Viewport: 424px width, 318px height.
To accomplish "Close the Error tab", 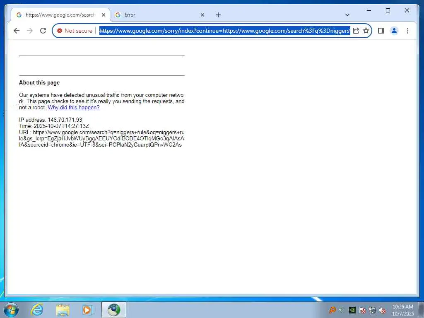I will [x=202, y=15].
